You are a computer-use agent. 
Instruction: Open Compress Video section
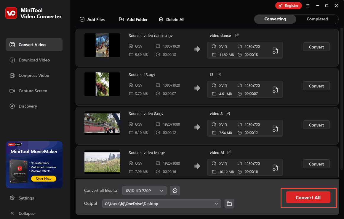34,75
